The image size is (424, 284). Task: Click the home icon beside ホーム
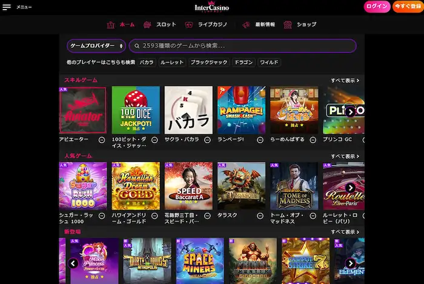coord(111,25)
